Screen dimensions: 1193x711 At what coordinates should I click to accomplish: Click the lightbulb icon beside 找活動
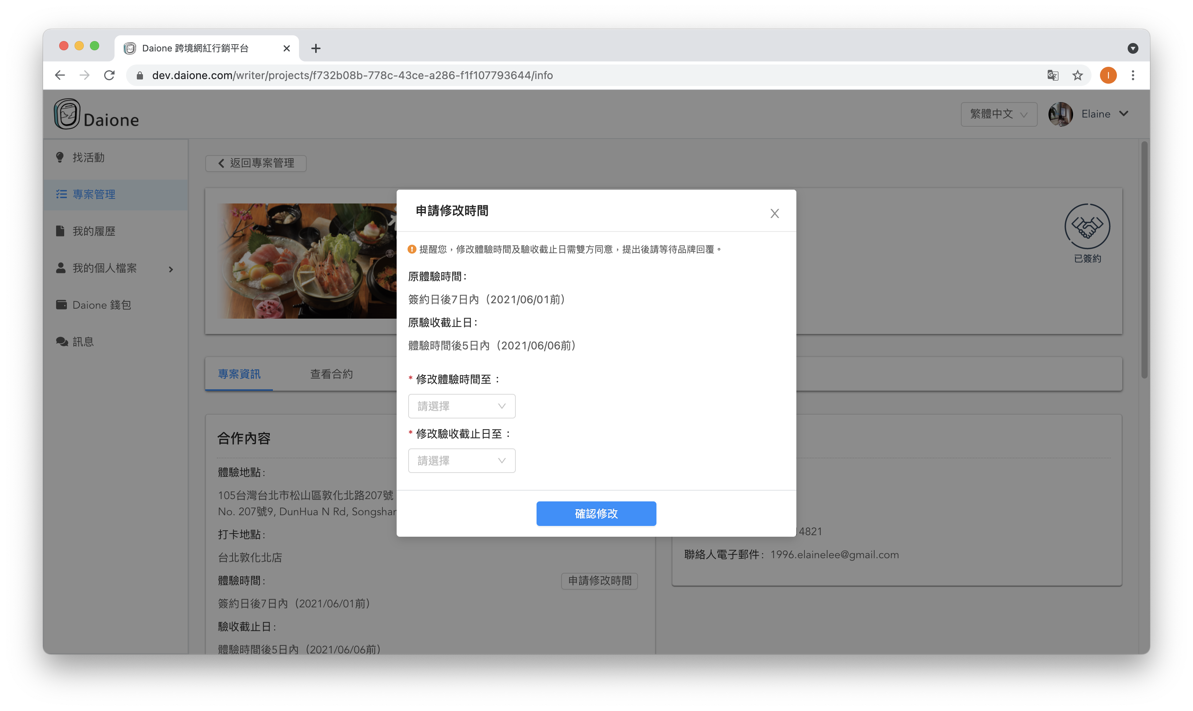point(60,157)
